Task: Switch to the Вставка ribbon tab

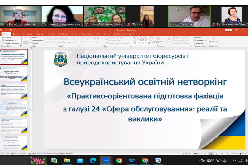Action: [x=16, y=34]
